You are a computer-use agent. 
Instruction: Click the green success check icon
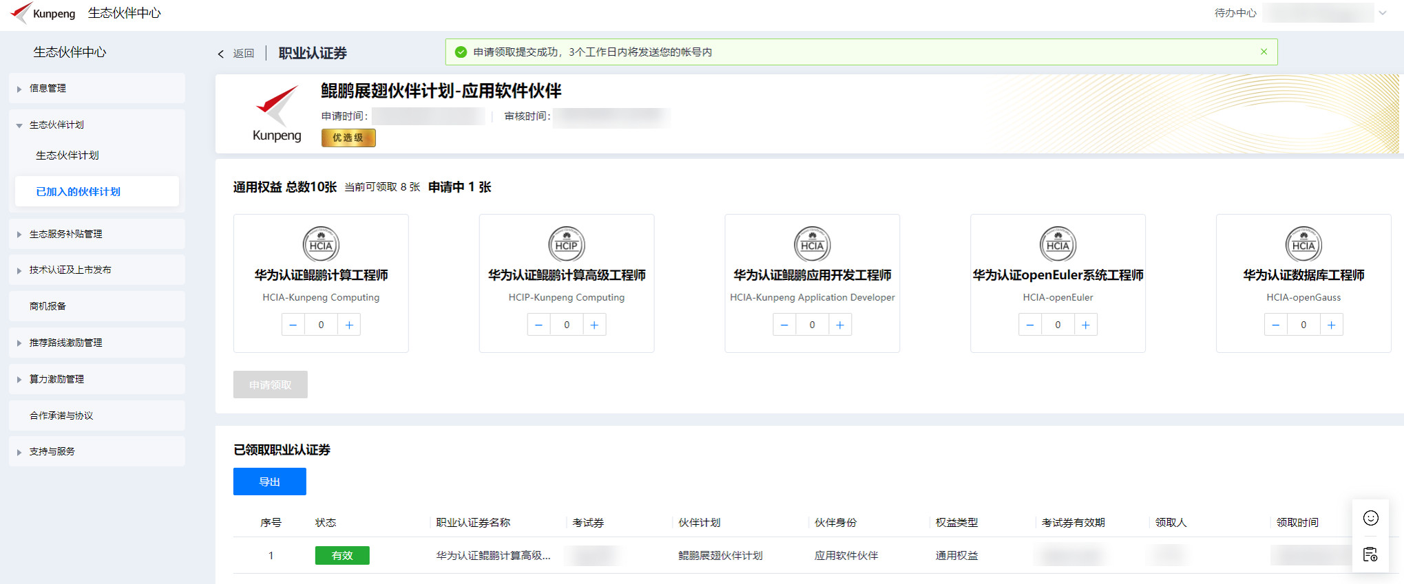tap(461, 52)
